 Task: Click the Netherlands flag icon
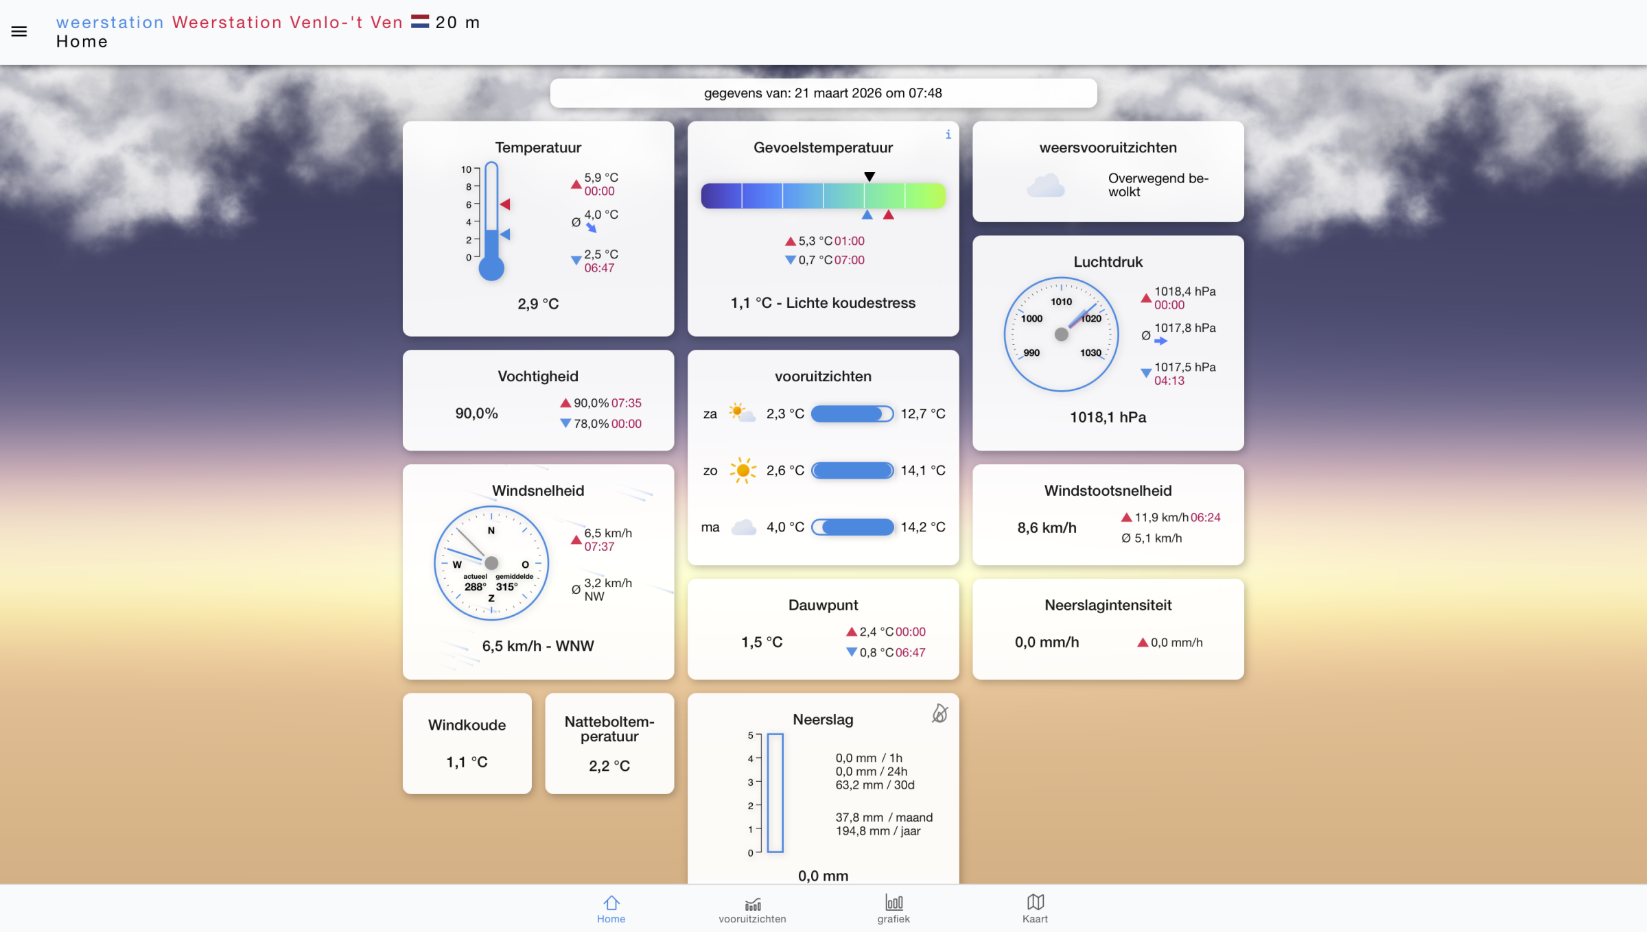(420, 22)
